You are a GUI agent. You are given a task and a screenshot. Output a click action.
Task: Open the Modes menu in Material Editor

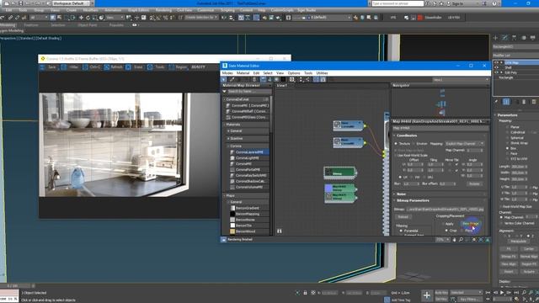227,73
